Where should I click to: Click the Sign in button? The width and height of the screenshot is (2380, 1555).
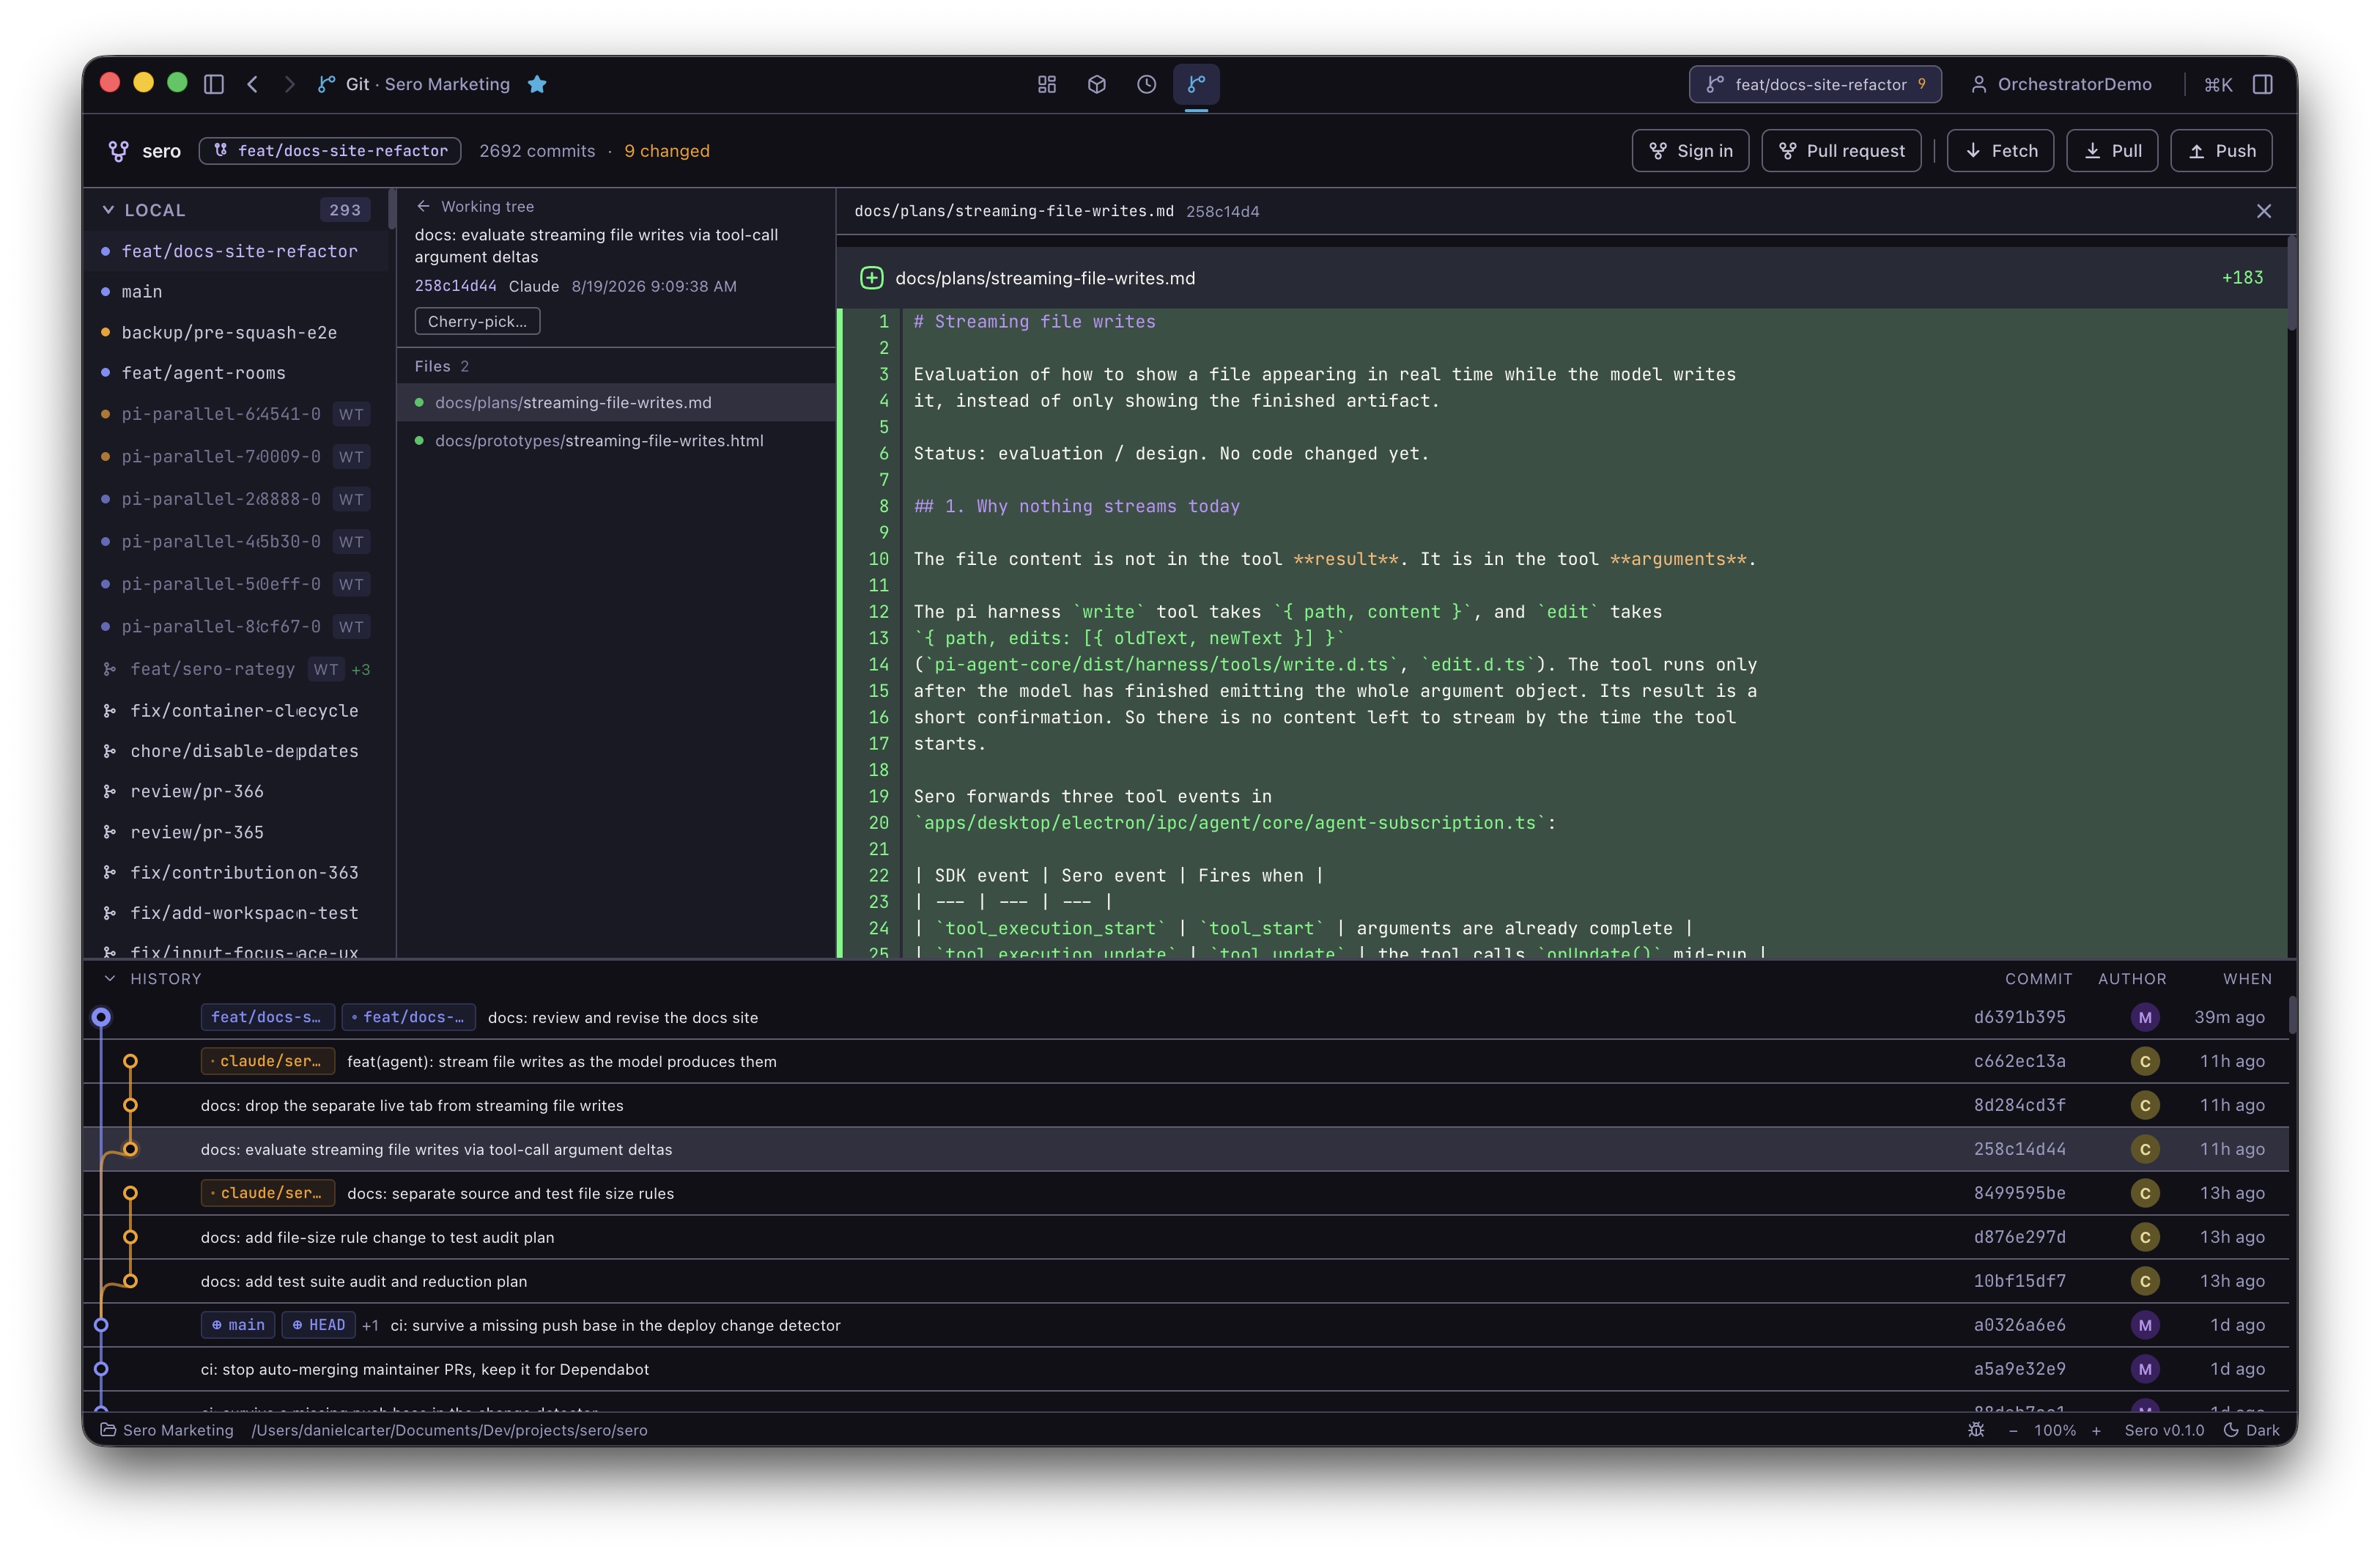coord(1690,151)
